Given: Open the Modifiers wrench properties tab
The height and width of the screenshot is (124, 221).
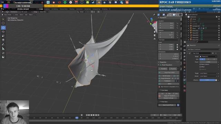Looking at the screenshot, I should pos(184,70).
